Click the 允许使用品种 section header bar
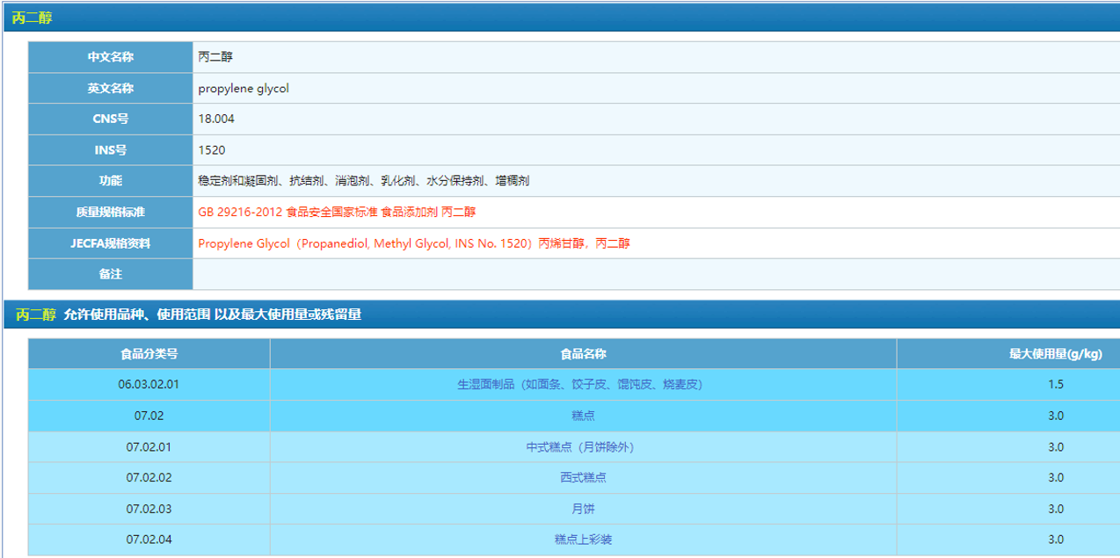 [x=563, y=315]
